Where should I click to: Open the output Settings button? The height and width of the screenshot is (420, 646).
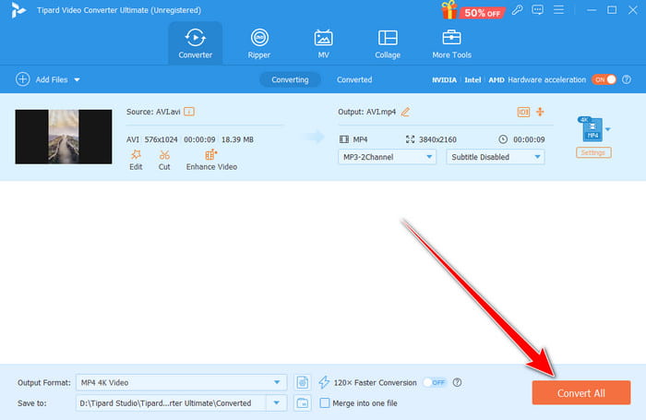(x=593, y=152)
